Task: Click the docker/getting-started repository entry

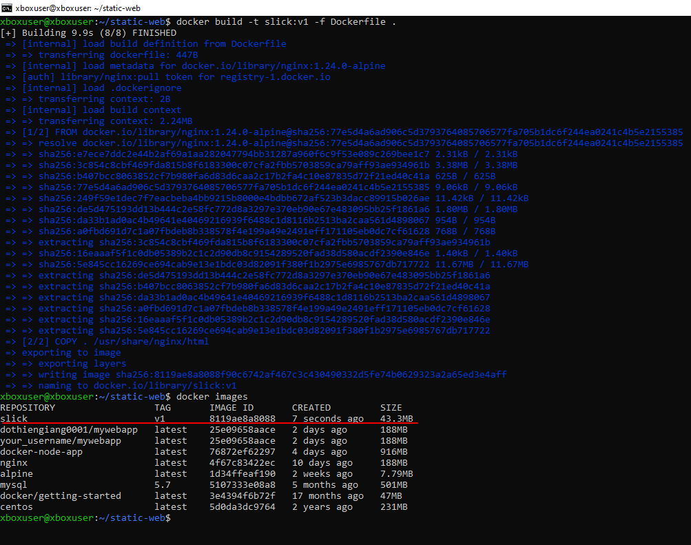Action: click(61, 496)
